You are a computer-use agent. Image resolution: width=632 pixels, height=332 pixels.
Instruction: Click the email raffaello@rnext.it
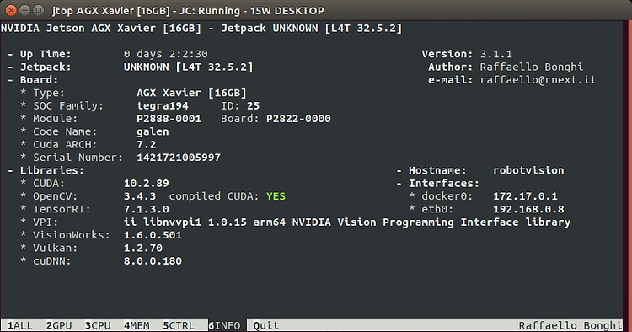538,80
